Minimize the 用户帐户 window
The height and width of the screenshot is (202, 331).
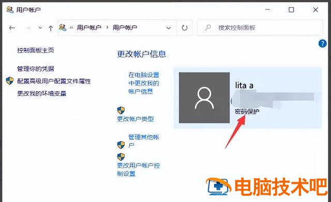coord(268,10)
